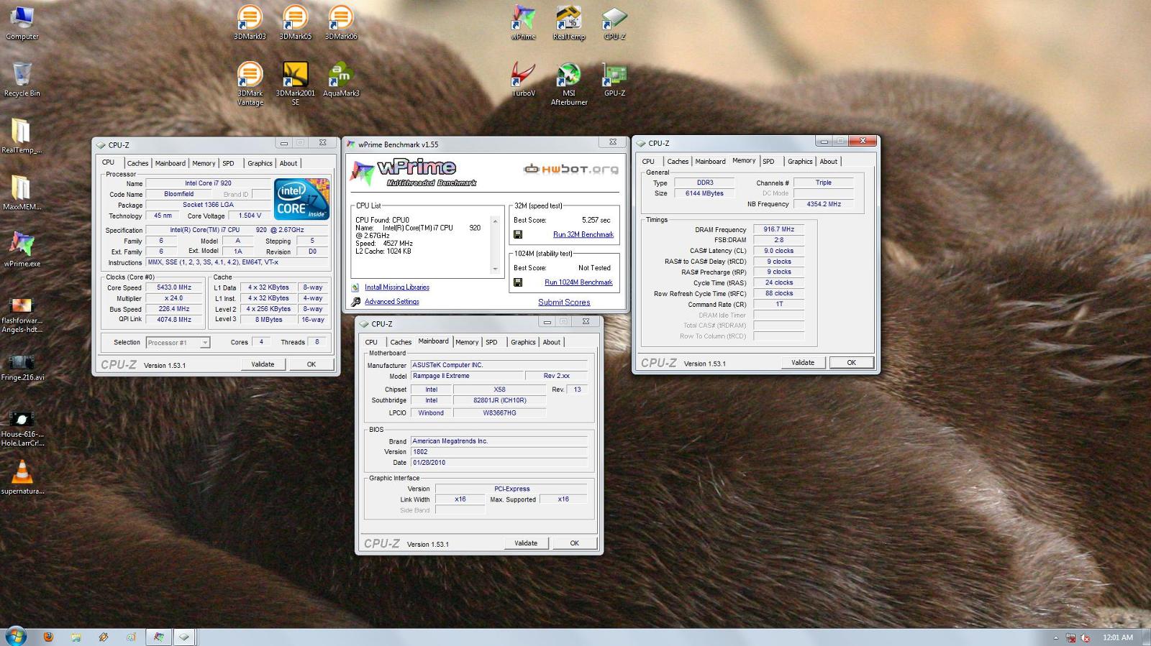
Task: Click the BIOS Date value 01/28/2010
Action: 499,463
